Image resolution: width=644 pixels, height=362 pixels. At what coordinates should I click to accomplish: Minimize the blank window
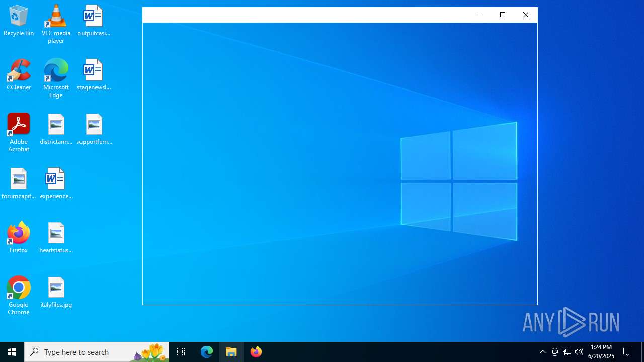pyautogui.click(x=479, y=15)
